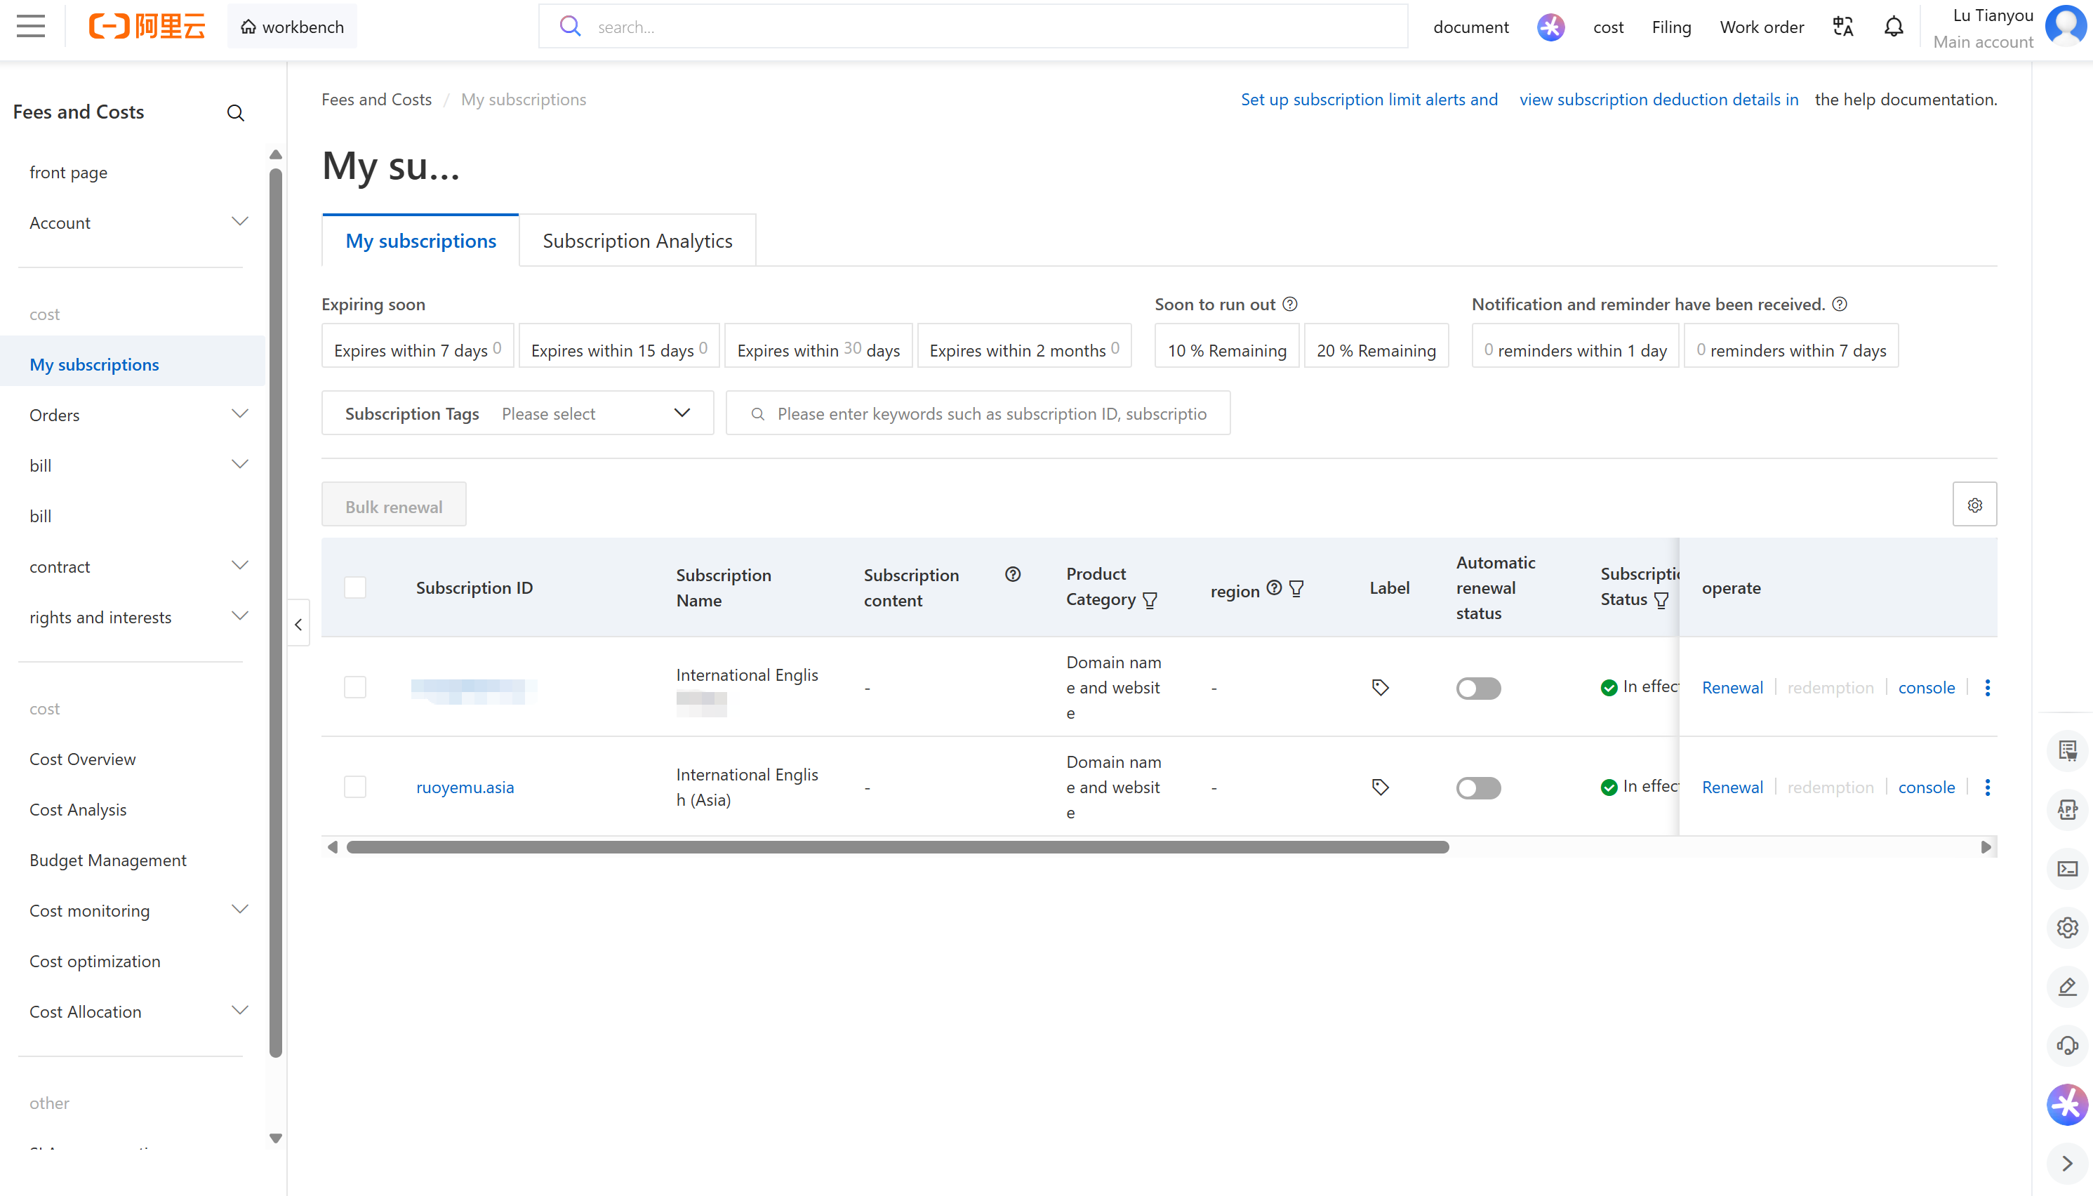Click Bulk renewal button
The height and width of the screenshot is (1196, 2093).
point(394,506)
